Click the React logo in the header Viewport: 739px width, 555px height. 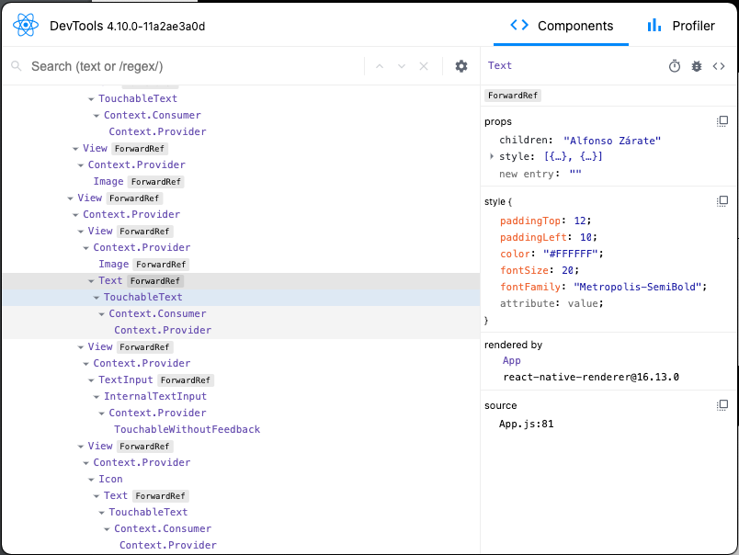(x=26, y=25)
